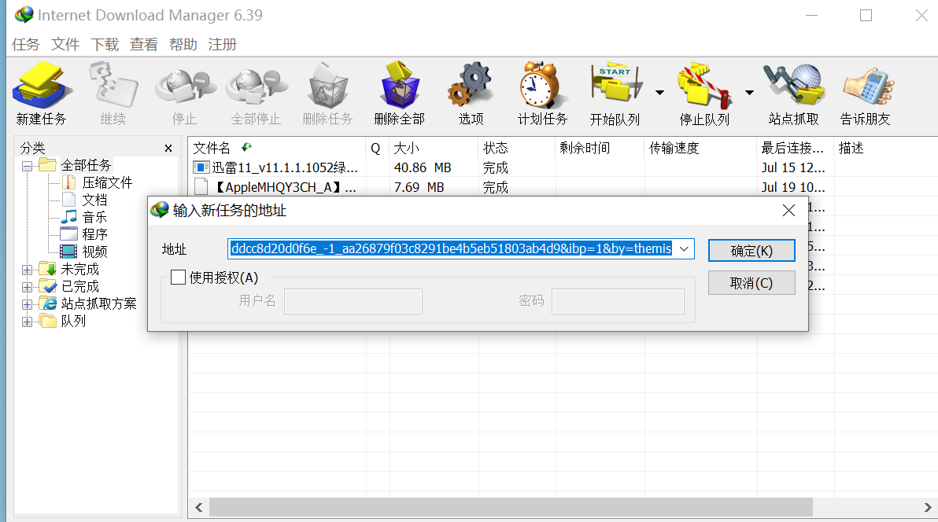This screenshot has width=938, height=522.
Task: Collapse the 全部任务 tree node
Action: coord(27,166)
